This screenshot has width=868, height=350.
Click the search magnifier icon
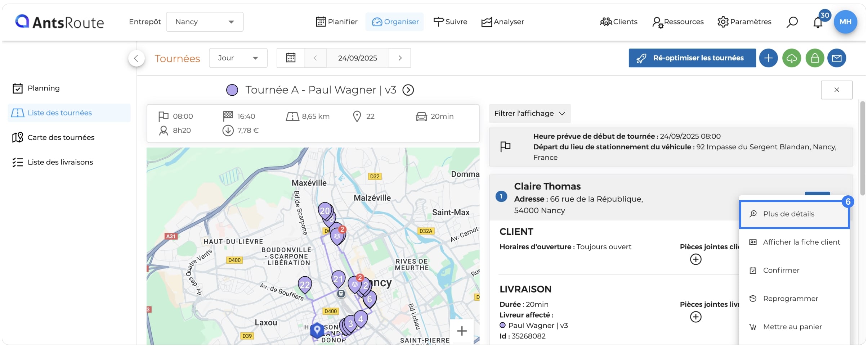coord(792,22)
